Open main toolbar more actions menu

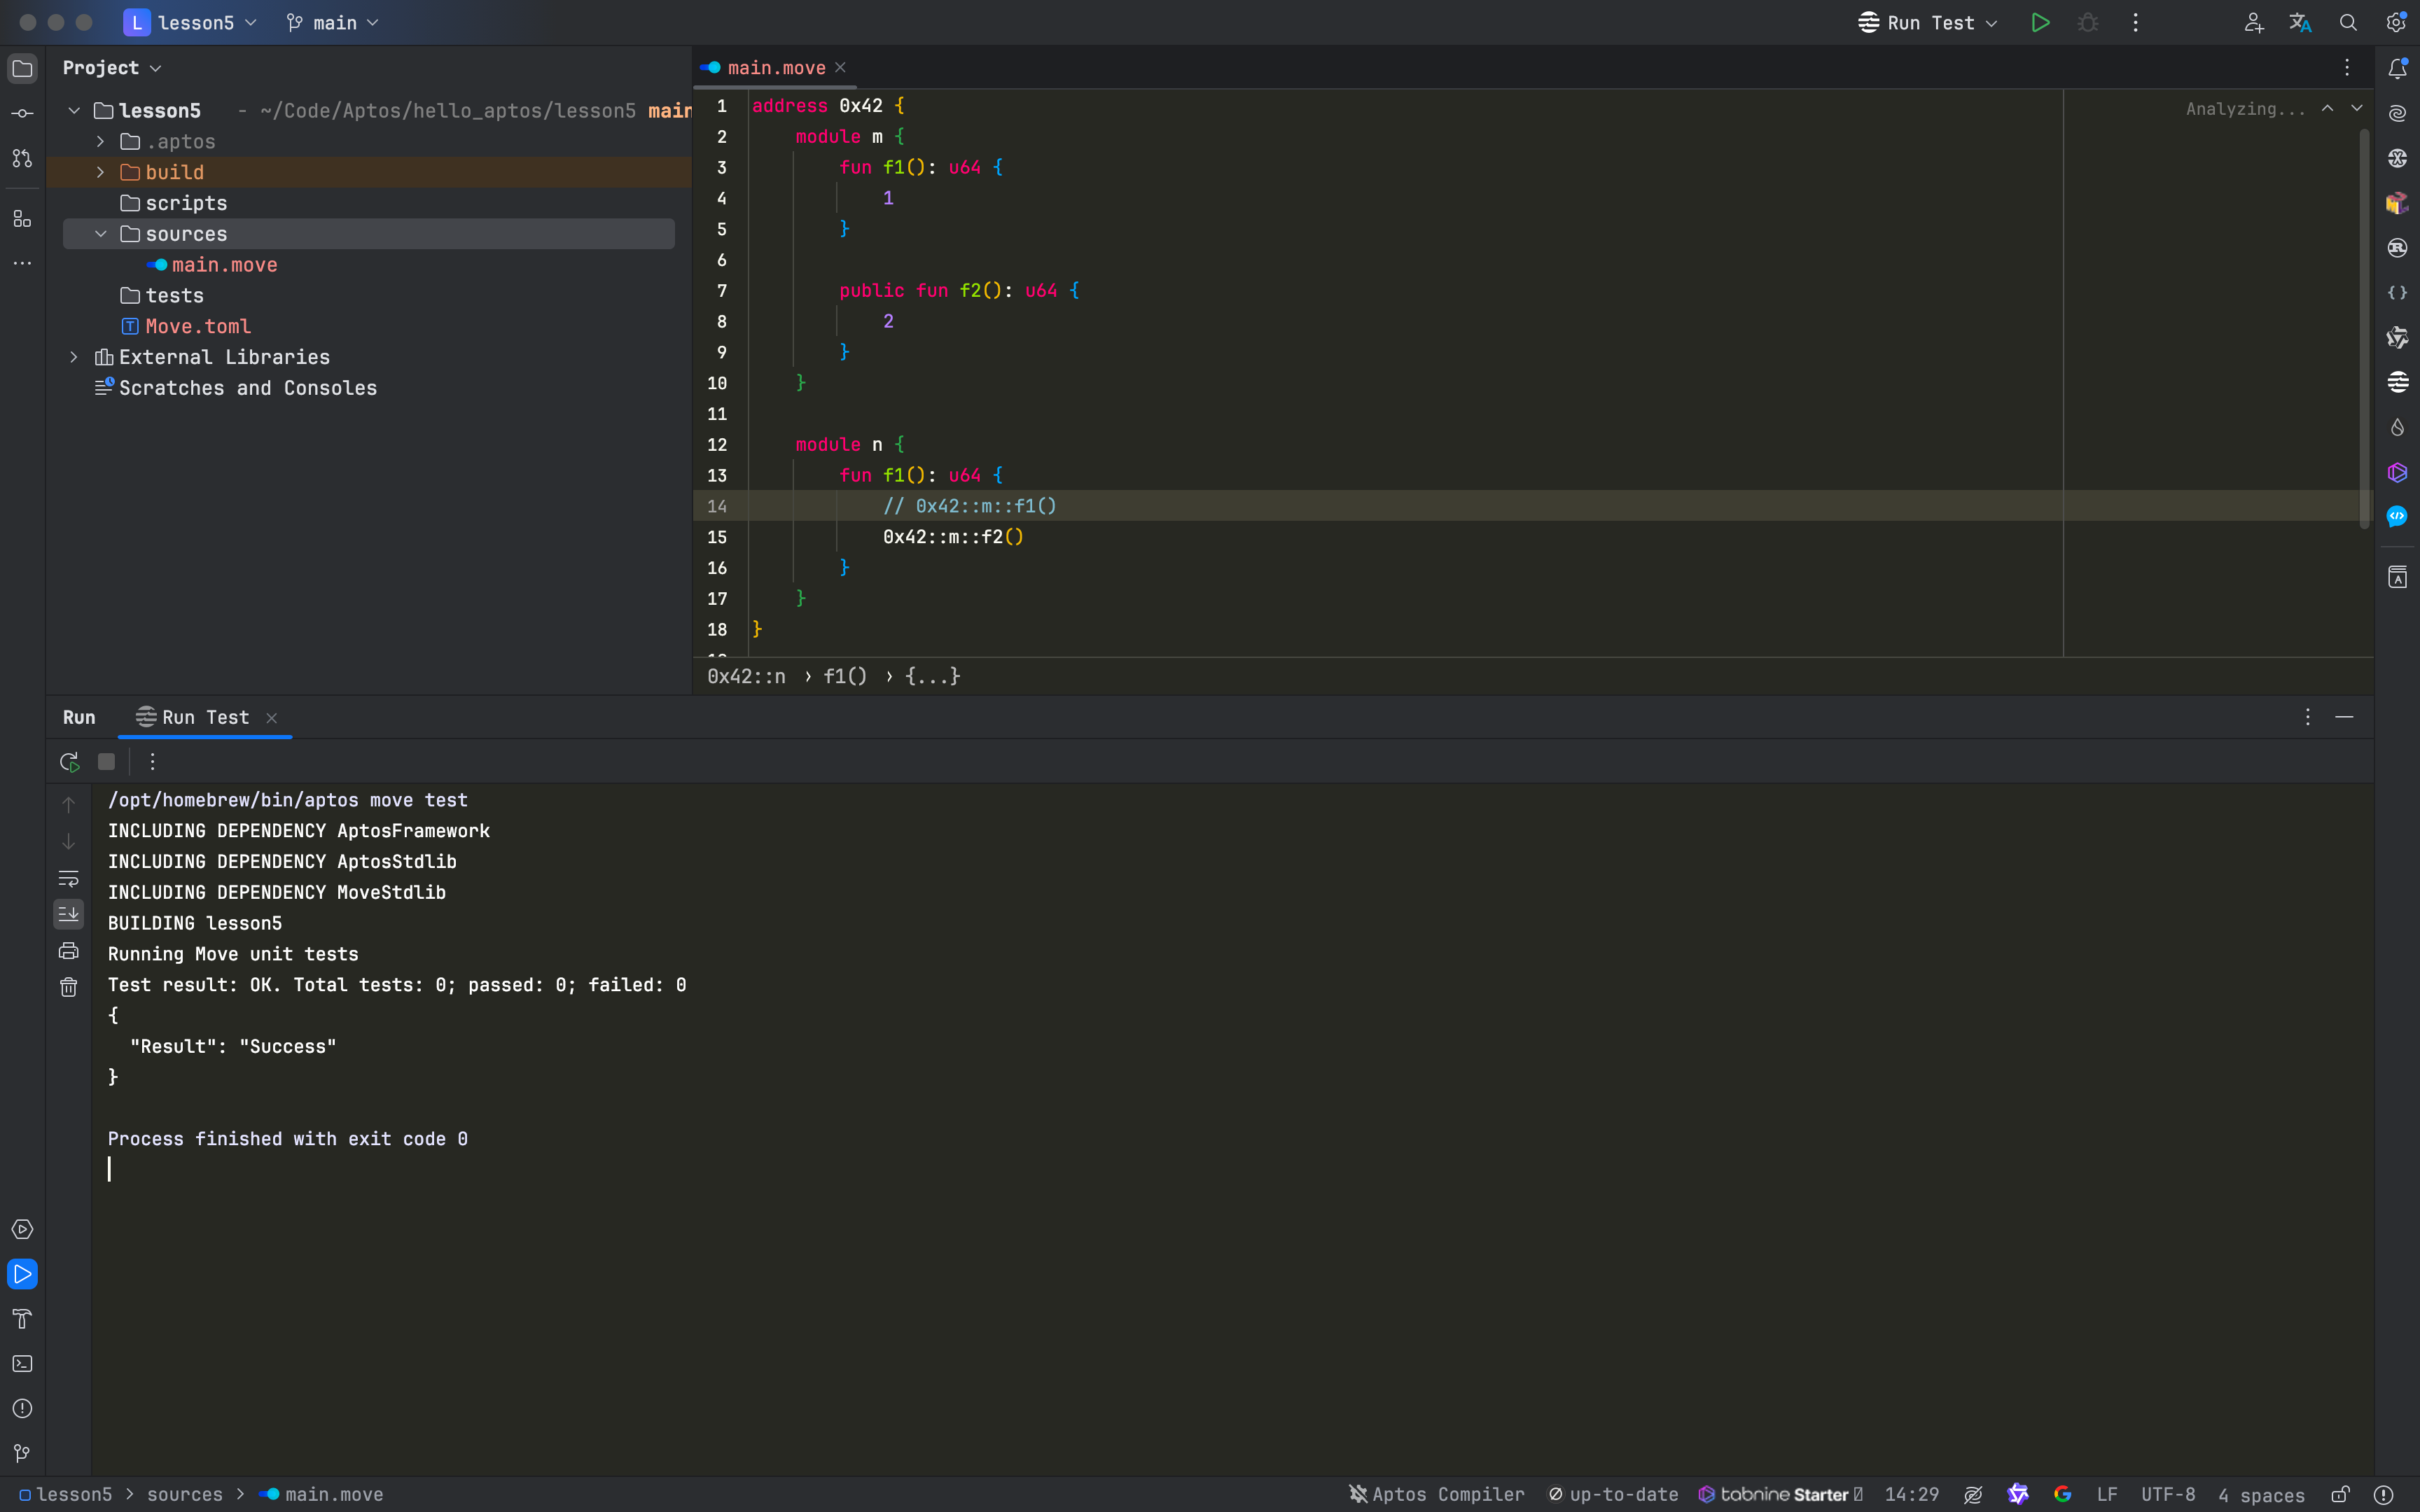pos(2136,22)
